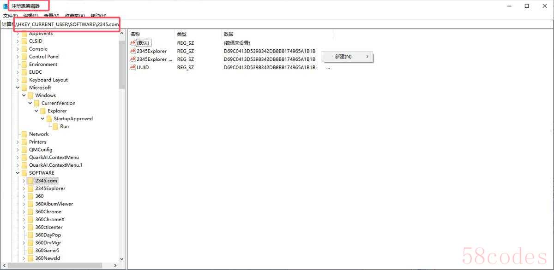Screen dimensions: 554x270
Task: Expand the 360ctlcenter key
Action: (x=24, y=227)
